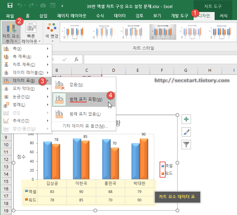237x215 pixels.
Task: Switch to the 검토 tab
Action: tap(139, 16)
